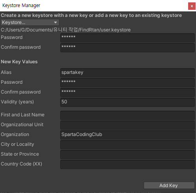The height and width of the screenshot is (193, 196).
Task: Click the Validity (years) field showing 50
Action: pyautogui.click(x=128, y=102)
